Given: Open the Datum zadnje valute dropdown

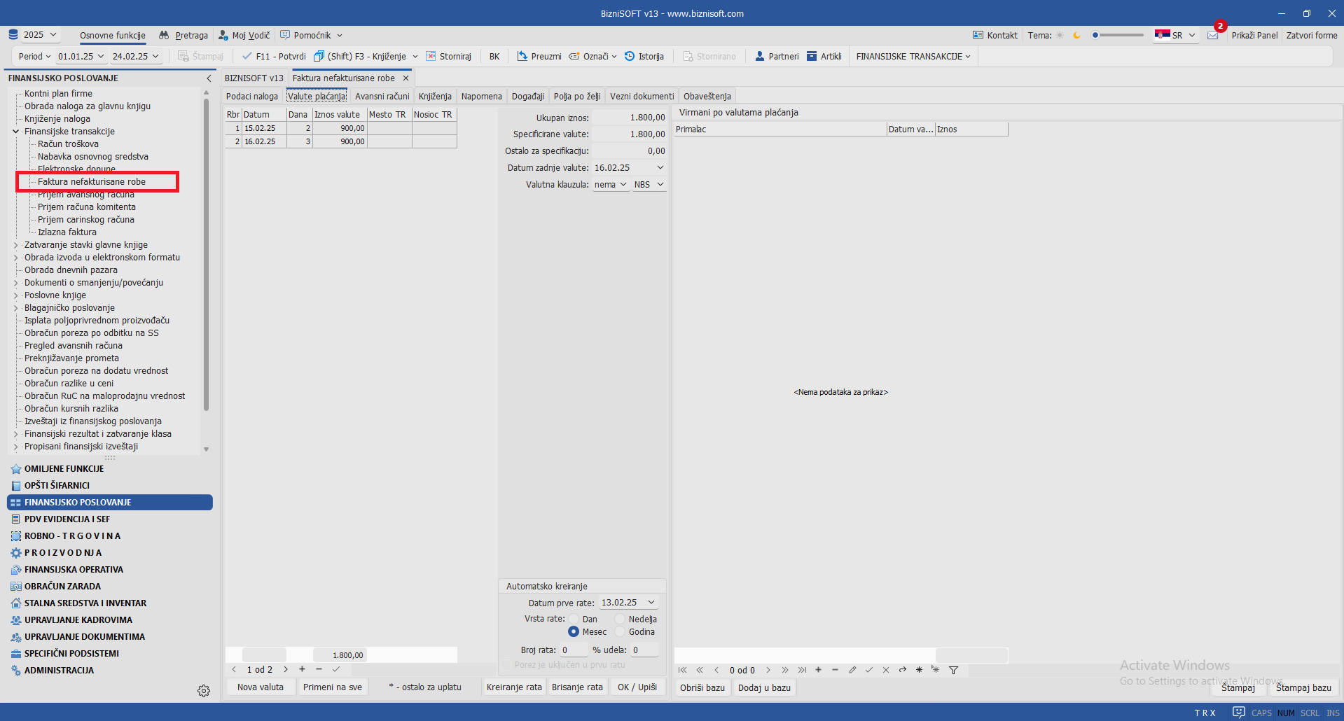Looking at the screenshot, I should (660, 168).
